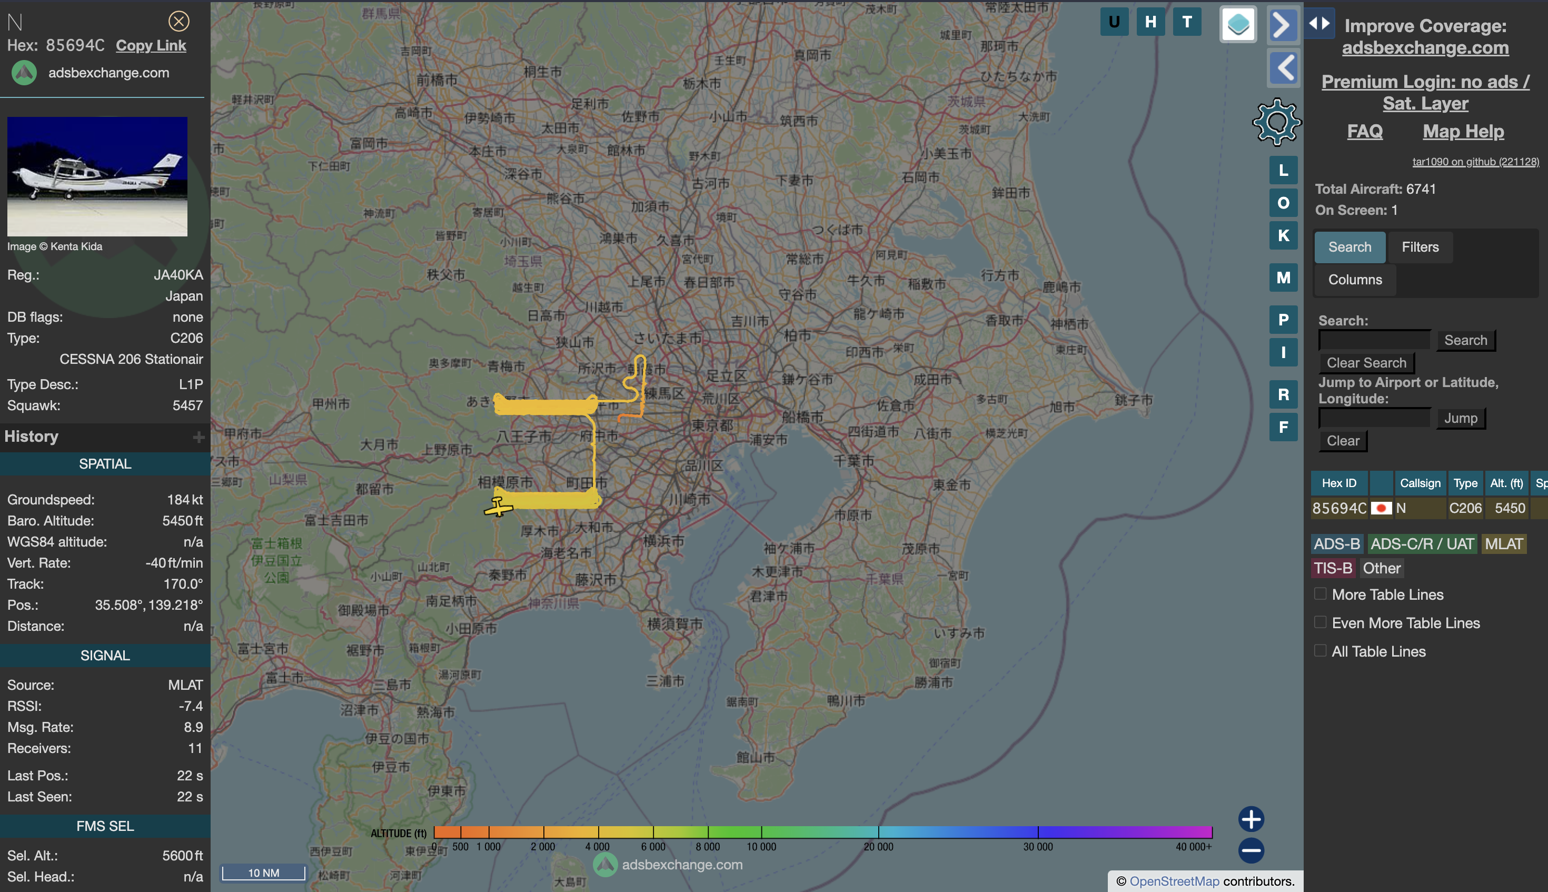The height and width of the screenshot is (892, 1548).
Task: Click the left arrow chevron button
Action: (x=1283, y=67)
